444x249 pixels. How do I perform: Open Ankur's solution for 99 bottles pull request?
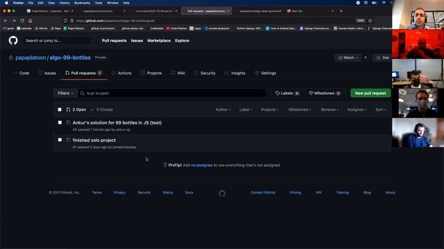(x=117, y=123)
